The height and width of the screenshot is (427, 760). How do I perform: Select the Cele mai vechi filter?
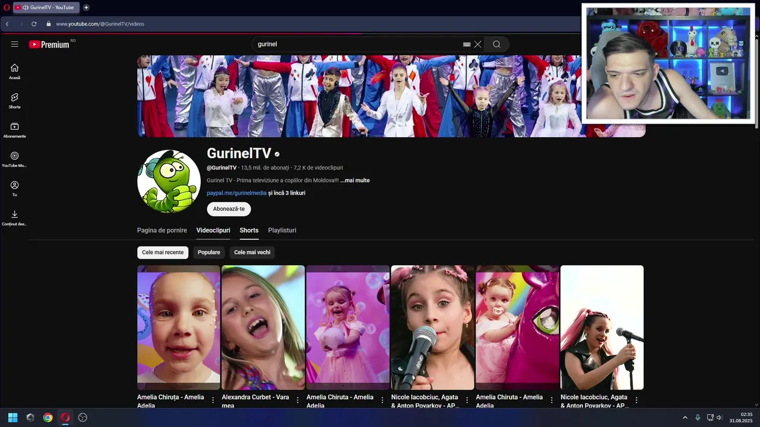252,253
